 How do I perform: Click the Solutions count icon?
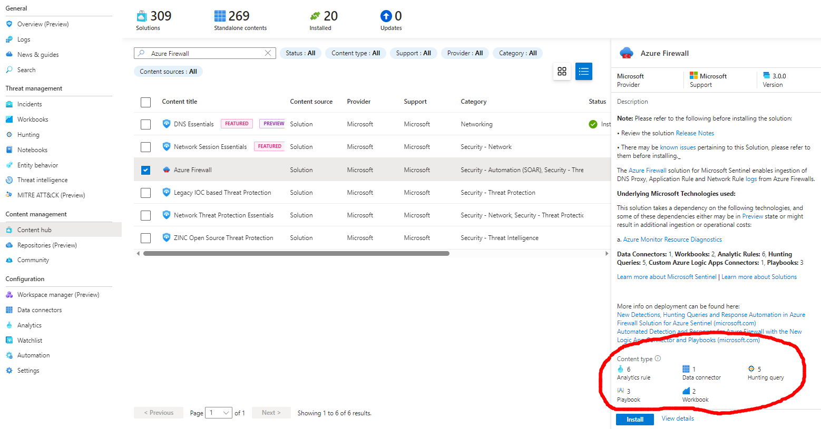(141, 16)
